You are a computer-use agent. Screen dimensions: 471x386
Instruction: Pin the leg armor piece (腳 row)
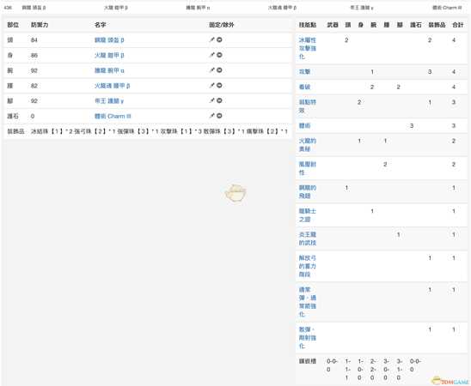(212, 100)
